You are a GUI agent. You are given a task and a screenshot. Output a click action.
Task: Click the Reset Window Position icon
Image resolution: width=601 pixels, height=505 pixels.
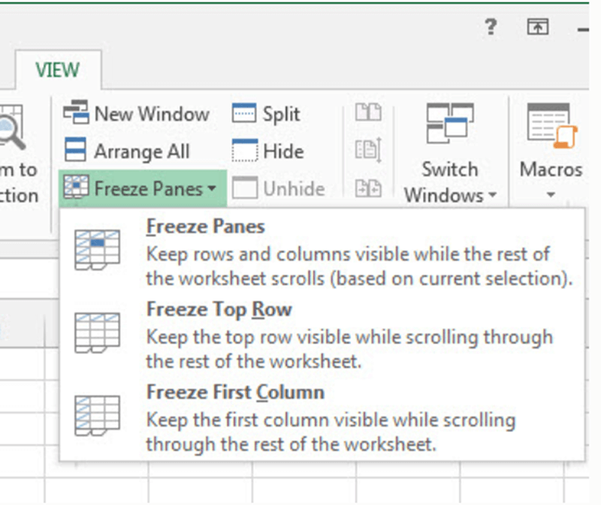coord(368,188)
